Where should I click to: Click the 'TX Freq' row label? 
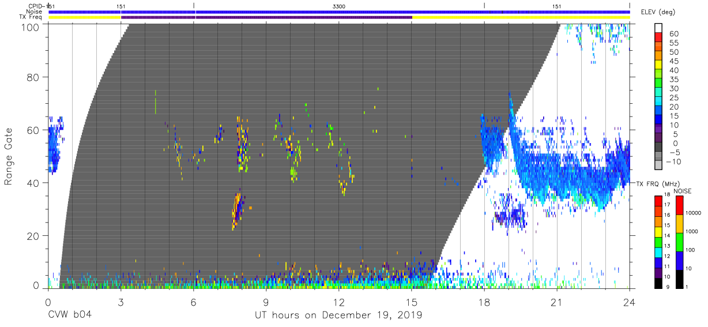(32, 17)
